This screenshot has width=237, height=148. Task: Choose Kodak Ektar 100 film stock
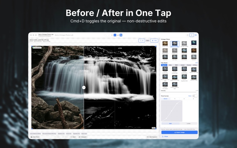click(x=175, y=78)
